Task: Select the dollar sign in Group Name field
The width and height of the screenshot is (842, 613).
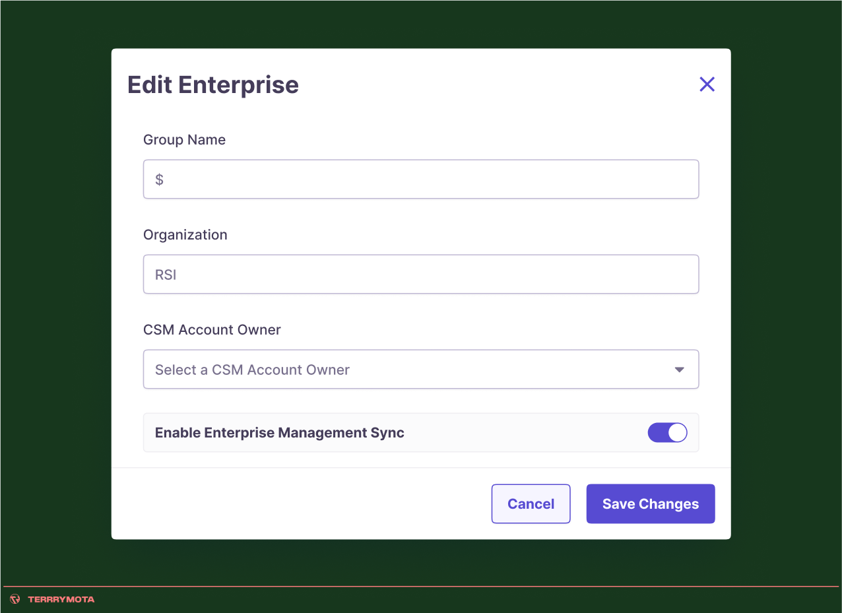Action: [x=158, y=179]
